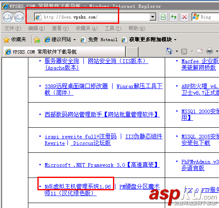Screen dimensions: 219x208
Task: Click the RSS feeds icon
Action: (184, 51)
